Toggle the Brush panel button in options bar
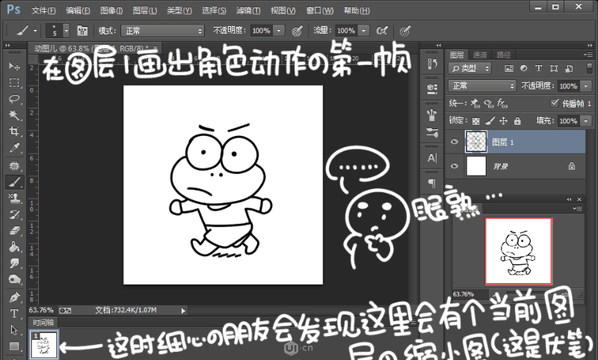The width and height of the screenshot is (598, 360). pos(82,31)
